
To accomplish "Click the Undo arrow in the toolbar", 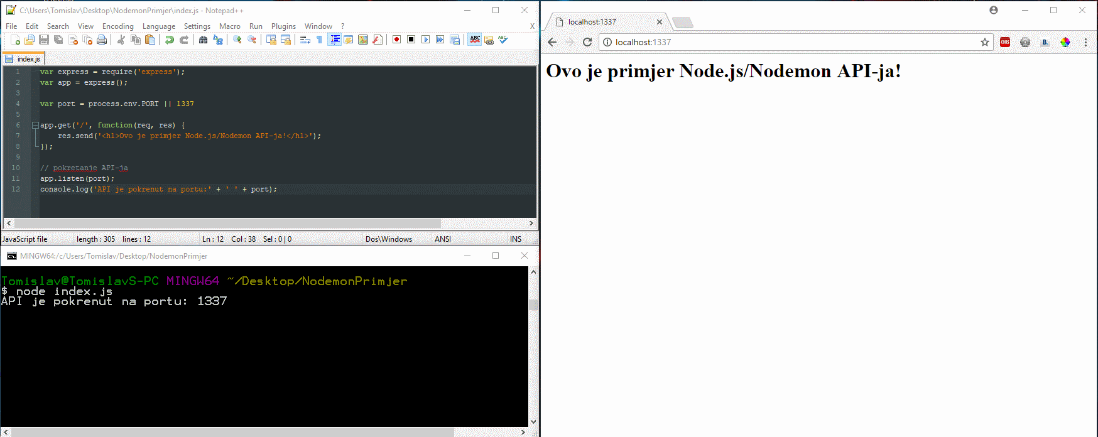I will tap(170, 40).
